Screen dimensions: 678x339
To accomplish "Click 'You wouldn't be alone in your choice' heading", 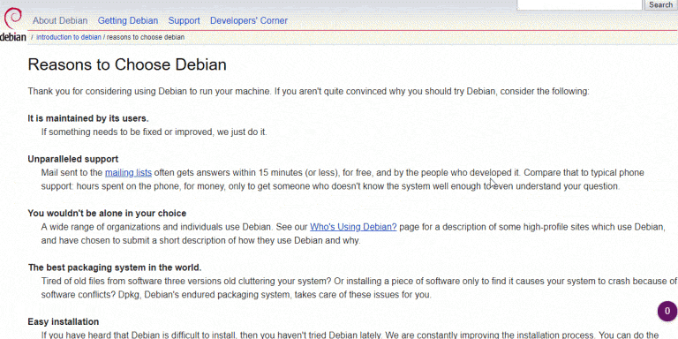I will click(x=107, y=213).
